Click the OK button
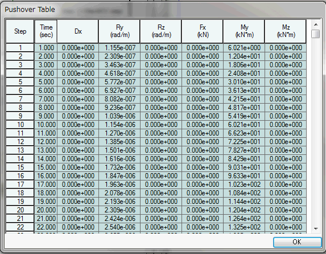This screenshot has width=326, height=254. click(x=298, y=242)
